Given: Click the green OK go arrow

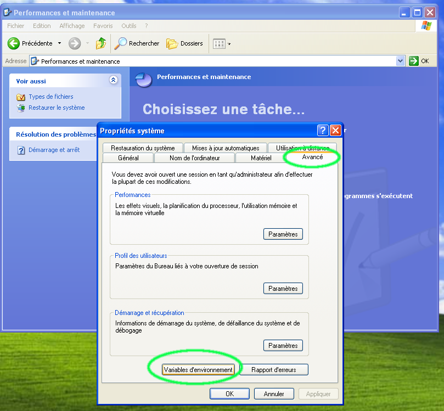Looking at the screenshot, I should pos(414,61).
